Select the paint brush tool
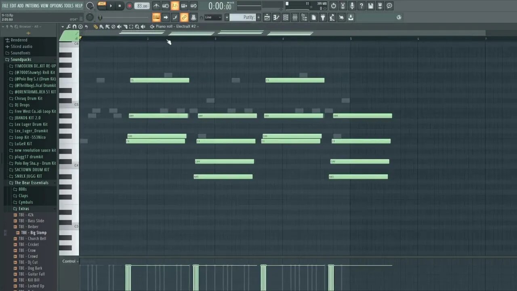The height and width of the screenshot is (291, 517). tap(101, 27)
